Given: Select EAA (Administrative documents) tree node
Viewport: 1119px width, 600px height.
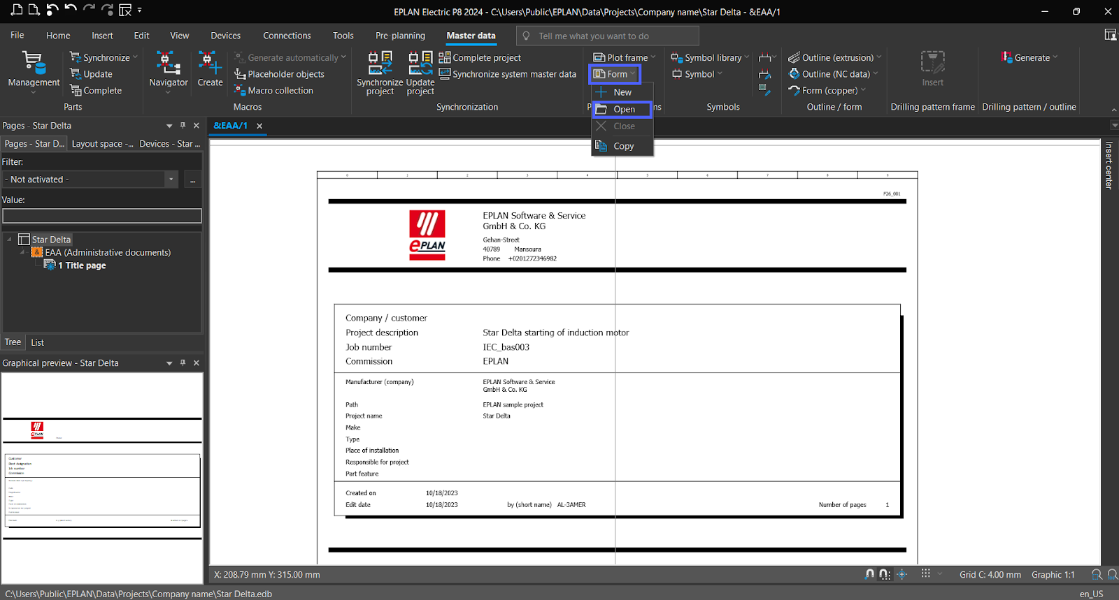Looking at the screenshot, I should 101,252.
